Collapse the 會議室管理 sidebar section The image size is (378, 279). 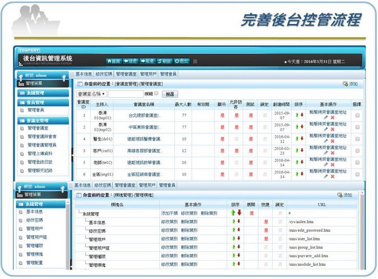click(42, 120)
